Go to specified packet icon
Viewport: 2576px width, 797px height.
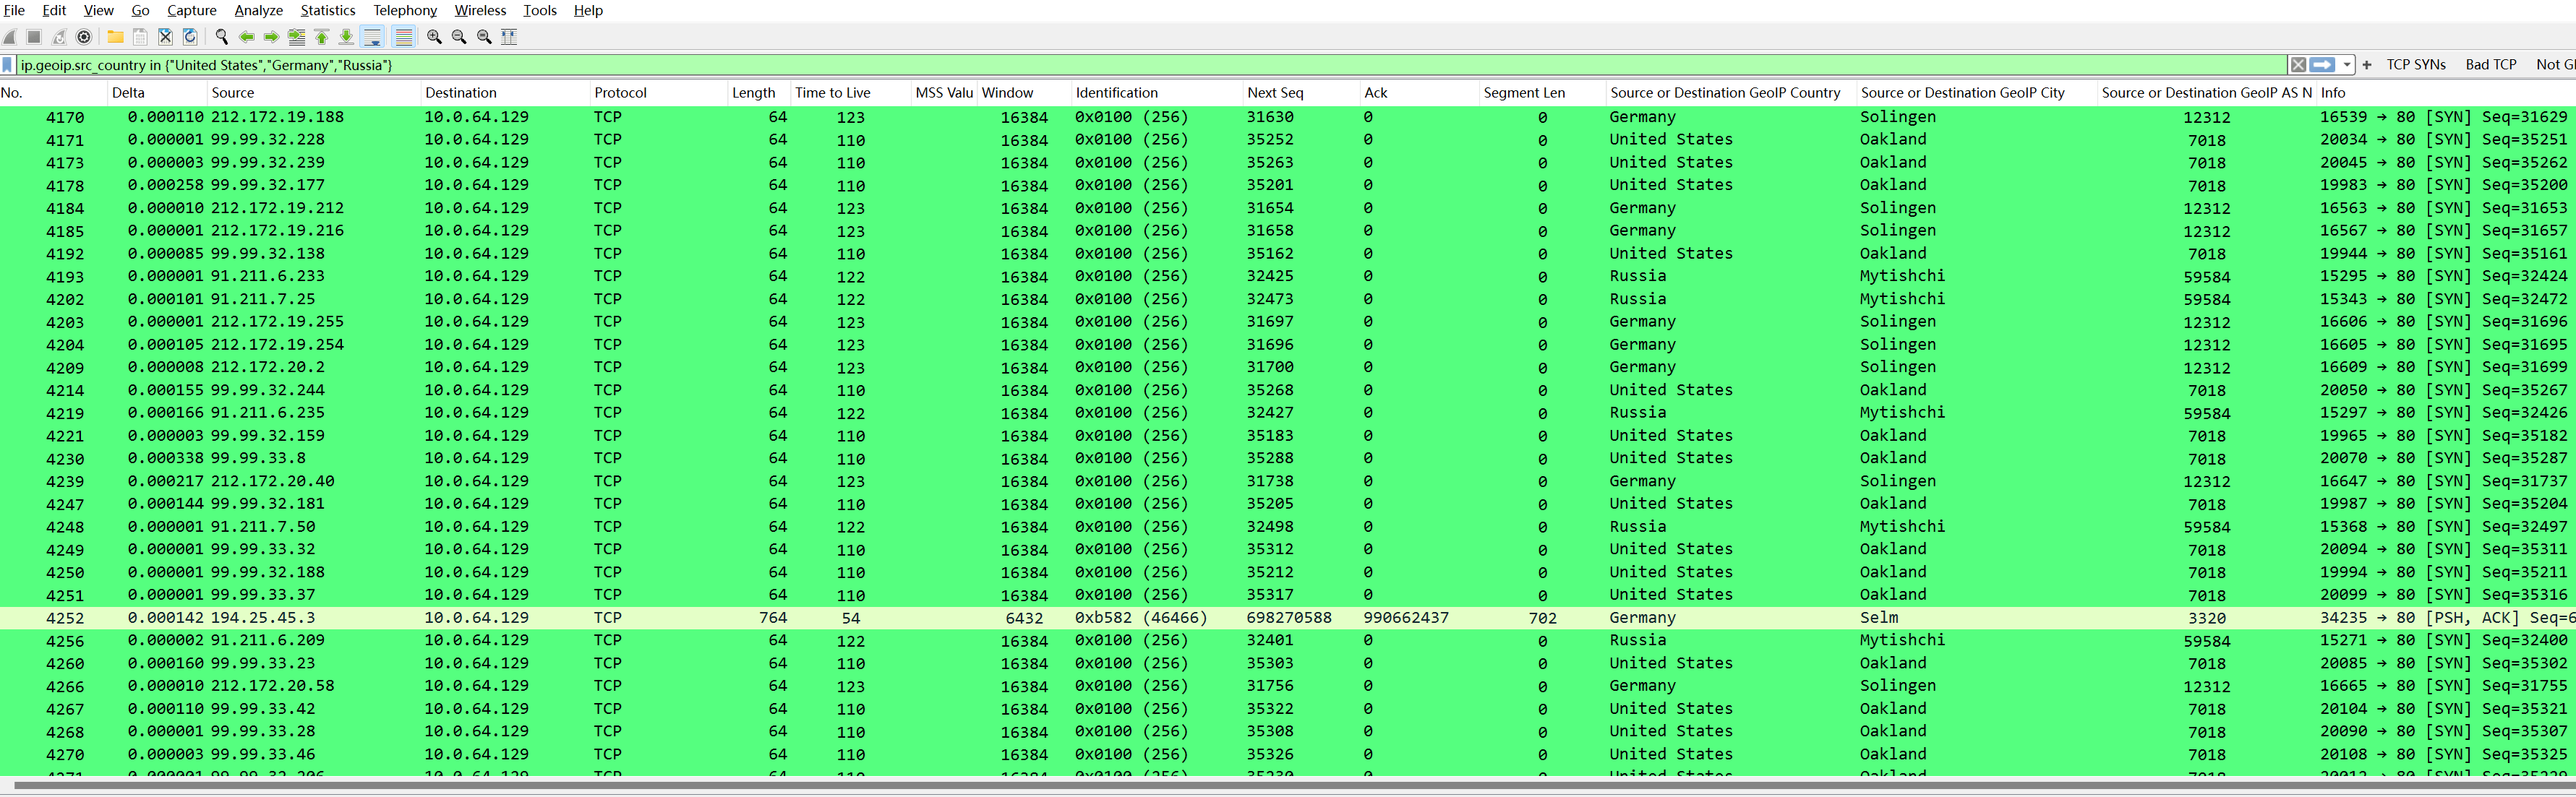296,37
